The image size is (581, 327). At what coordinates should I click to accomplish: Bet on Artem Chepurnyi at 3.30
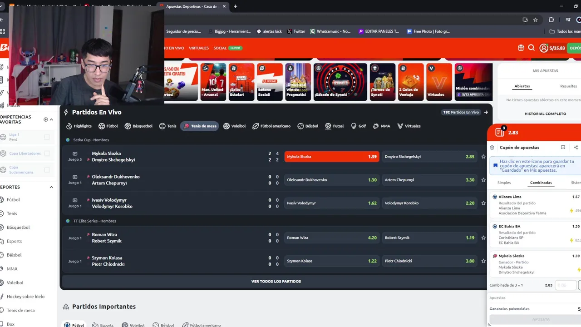click(429, 180)
